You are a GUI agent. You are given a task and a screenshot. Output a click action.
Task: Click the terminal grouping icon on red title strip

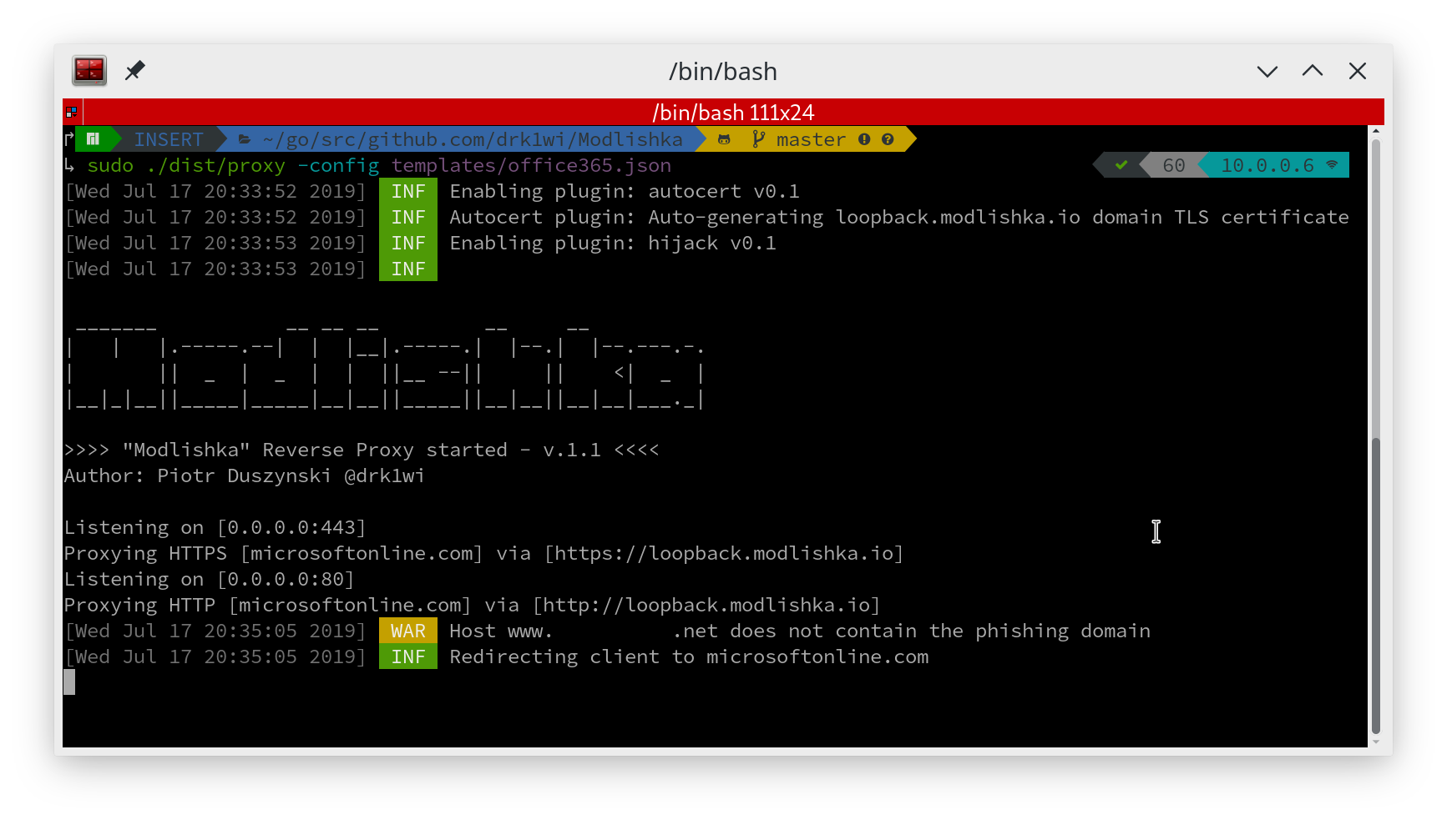tap(72, 112)
